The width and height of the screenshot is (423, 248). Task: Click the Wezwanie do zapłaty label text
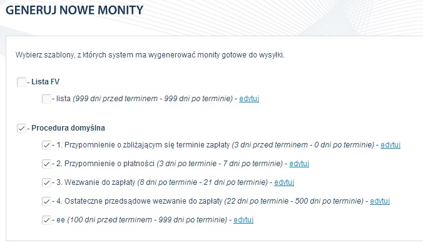pos(99,182)
